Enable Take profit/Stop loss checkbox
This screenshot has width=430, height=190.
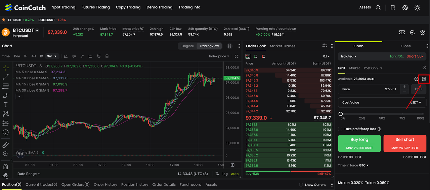click(340, 129)
